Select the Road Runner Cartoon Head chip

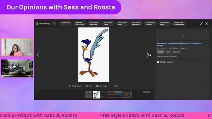pos(179,23)
